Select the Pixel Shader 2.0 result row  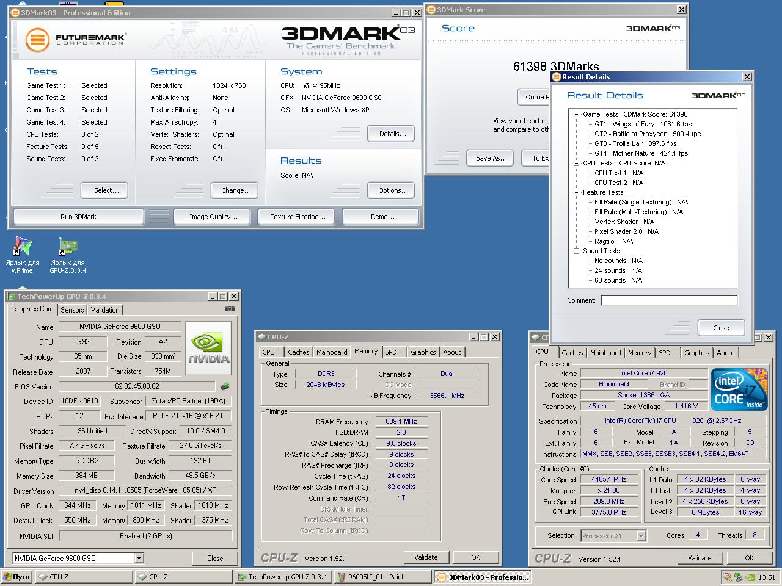point(626,231)
